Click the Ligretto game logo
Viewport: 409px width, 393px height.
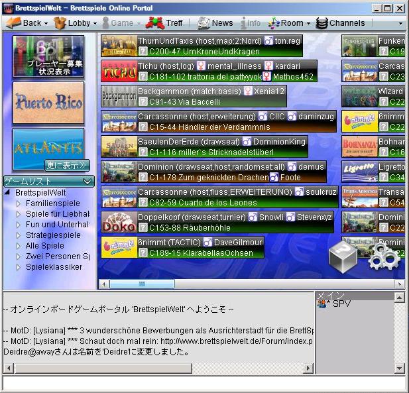pyautogui.click(x=360, y=172)
